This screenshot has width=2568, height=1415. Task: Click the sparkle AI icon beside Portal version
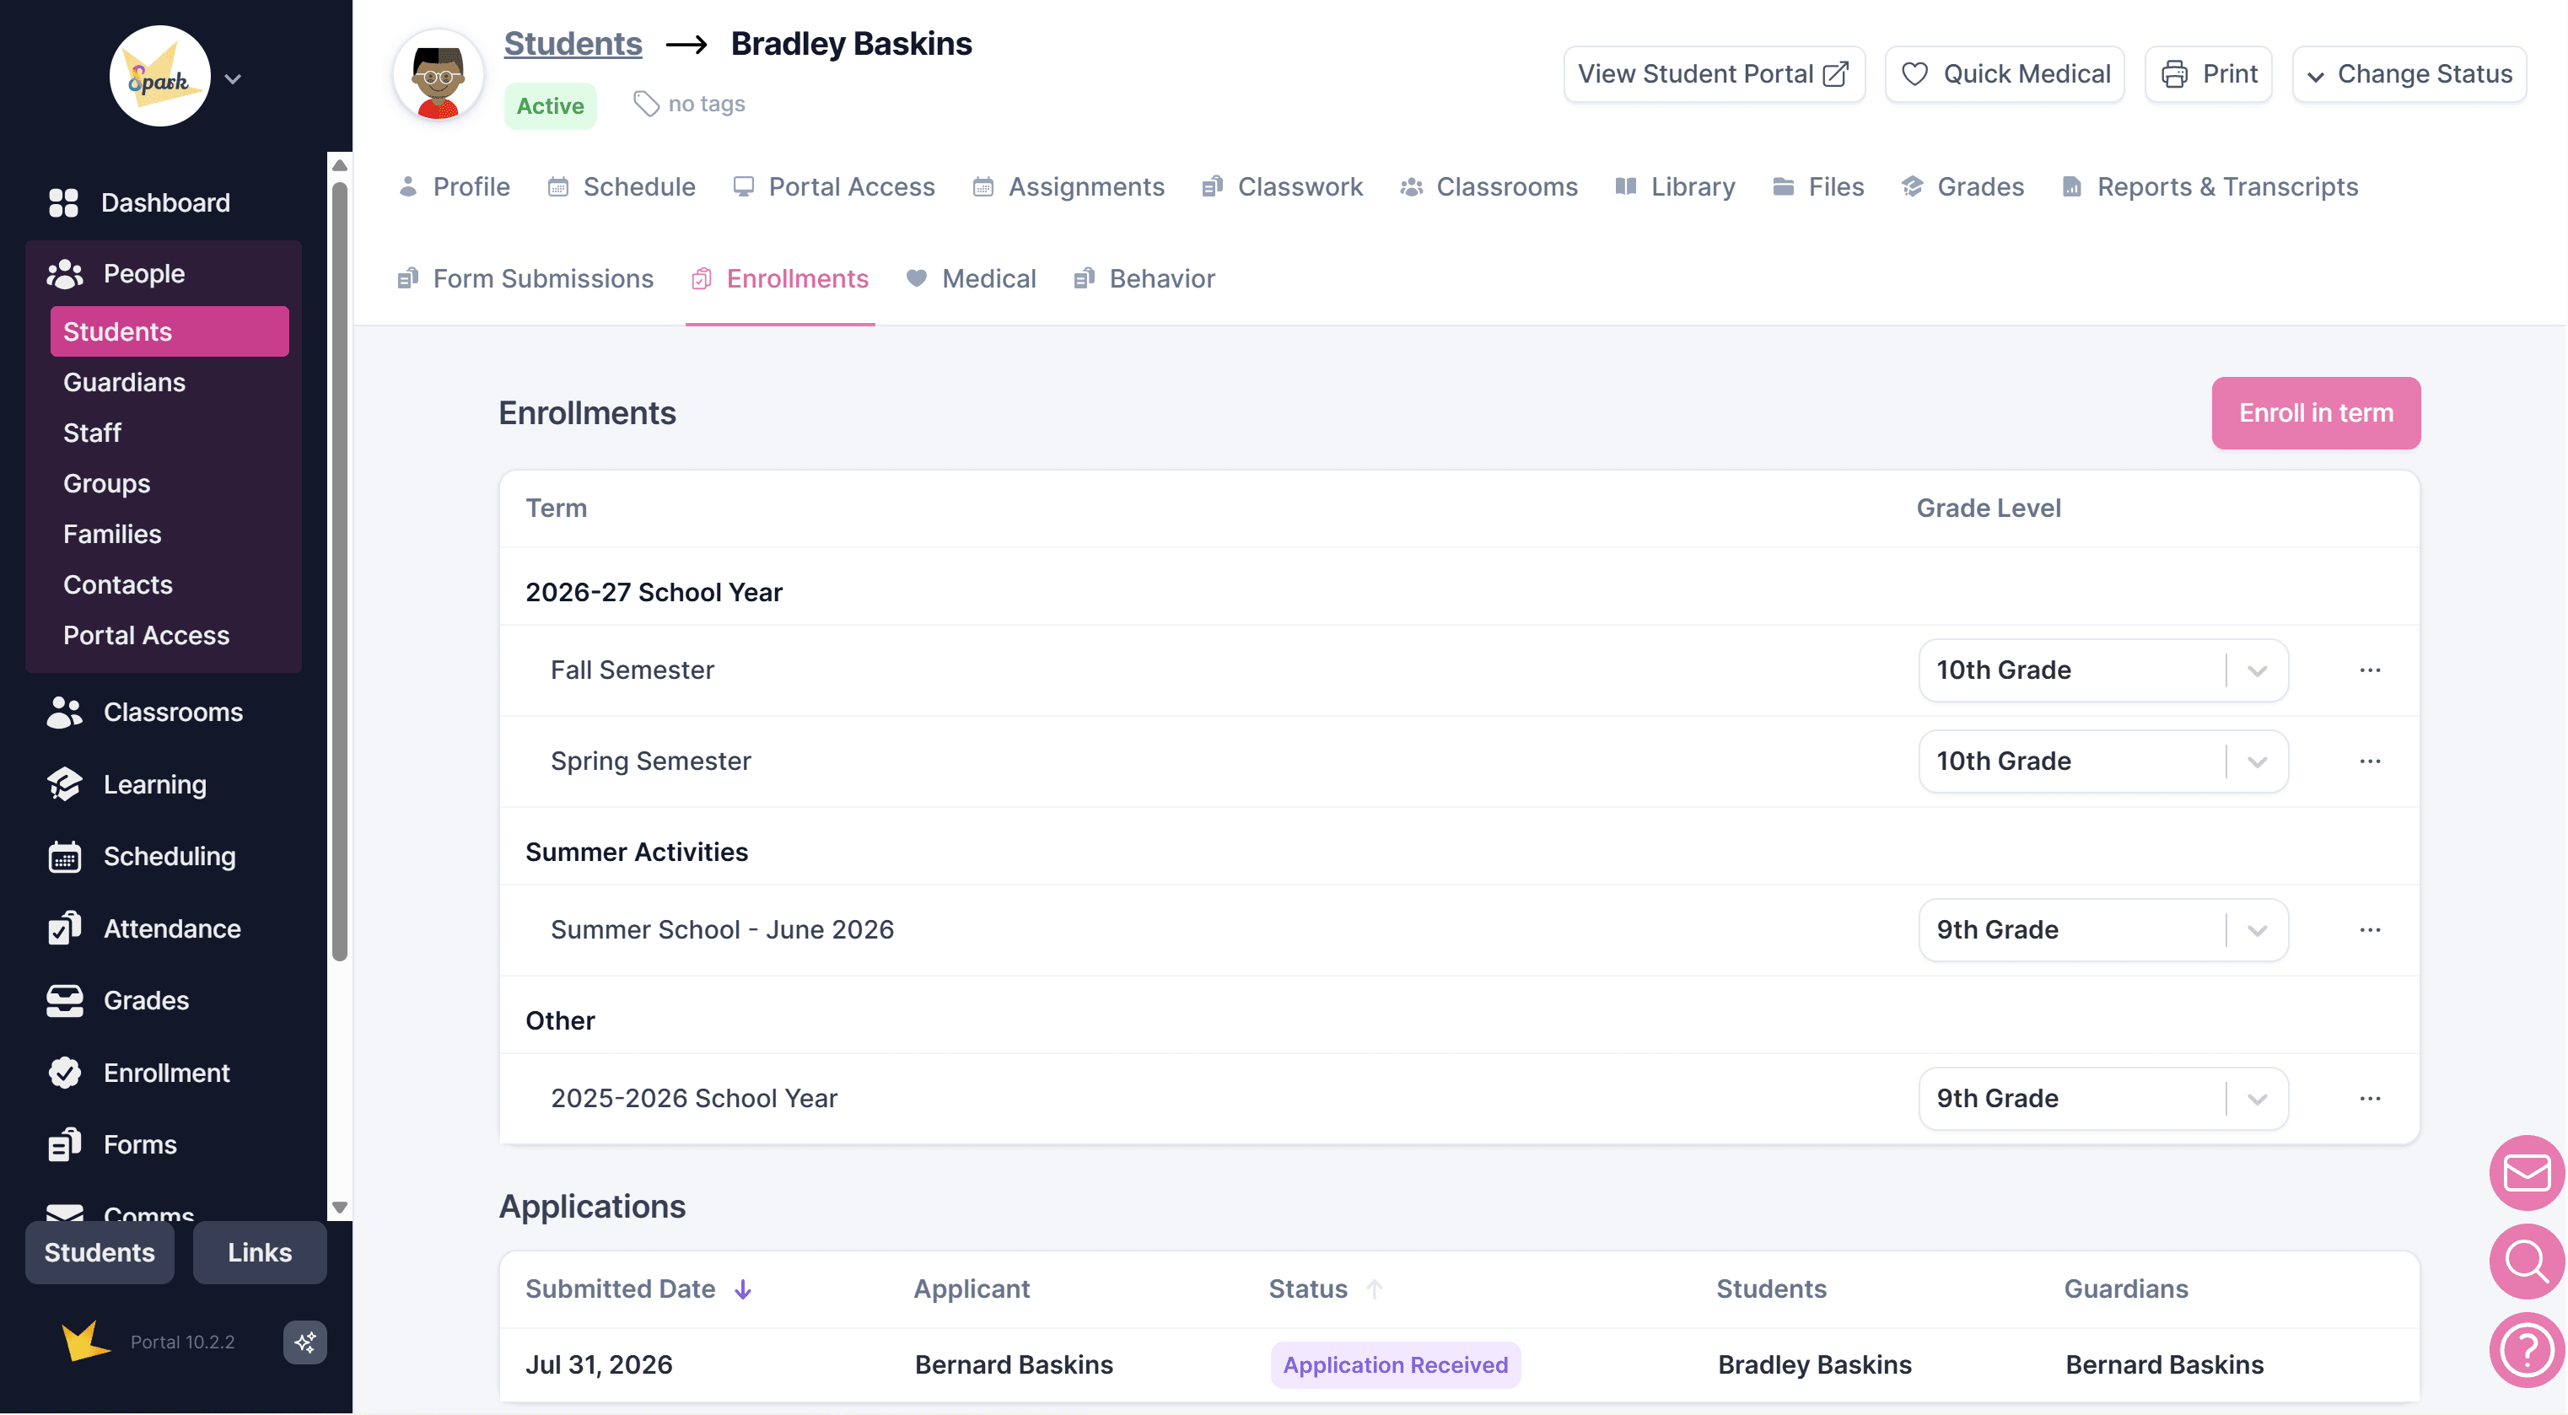[305, 1342]
